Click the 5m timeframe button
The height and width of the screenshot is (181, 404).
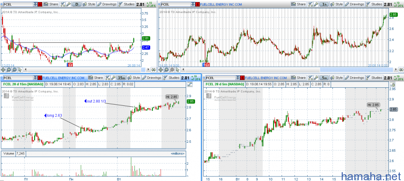(x=324, y=78)
